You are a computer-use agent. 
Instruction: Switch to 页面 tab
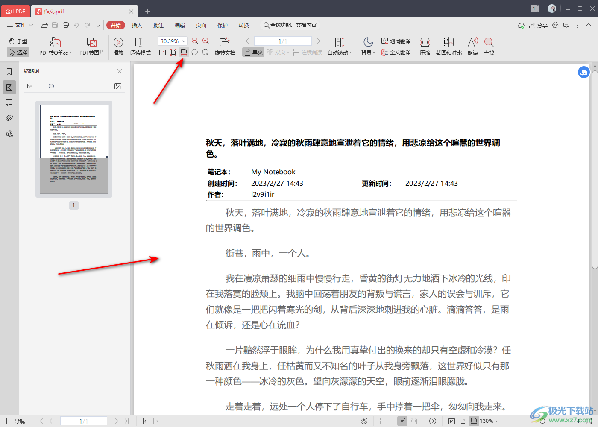201,25
